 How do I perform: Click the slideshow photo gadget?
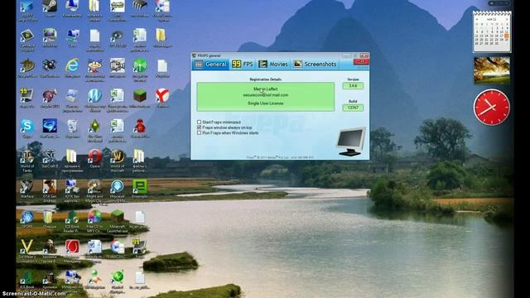(492, 70)
